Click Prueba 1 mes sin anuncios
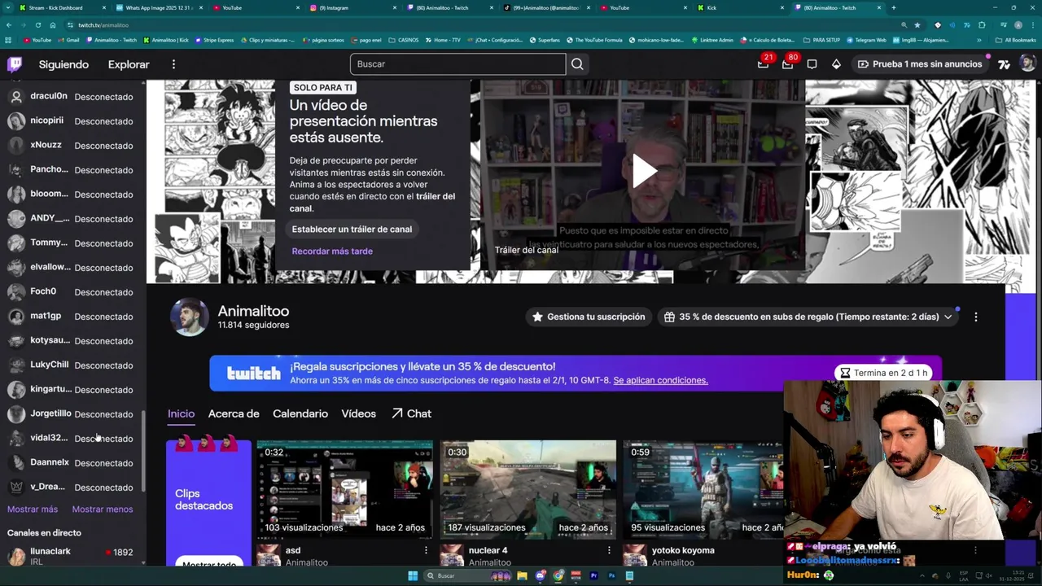The image size is (1042, 586). pos(919,64)
